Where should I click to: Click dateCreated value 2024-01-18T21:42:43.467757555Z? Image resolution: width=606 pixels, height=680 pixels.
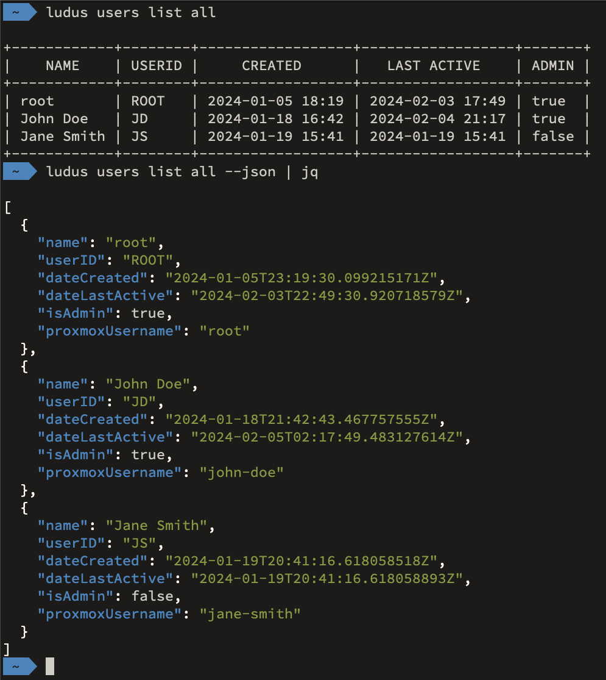point(301,420)
